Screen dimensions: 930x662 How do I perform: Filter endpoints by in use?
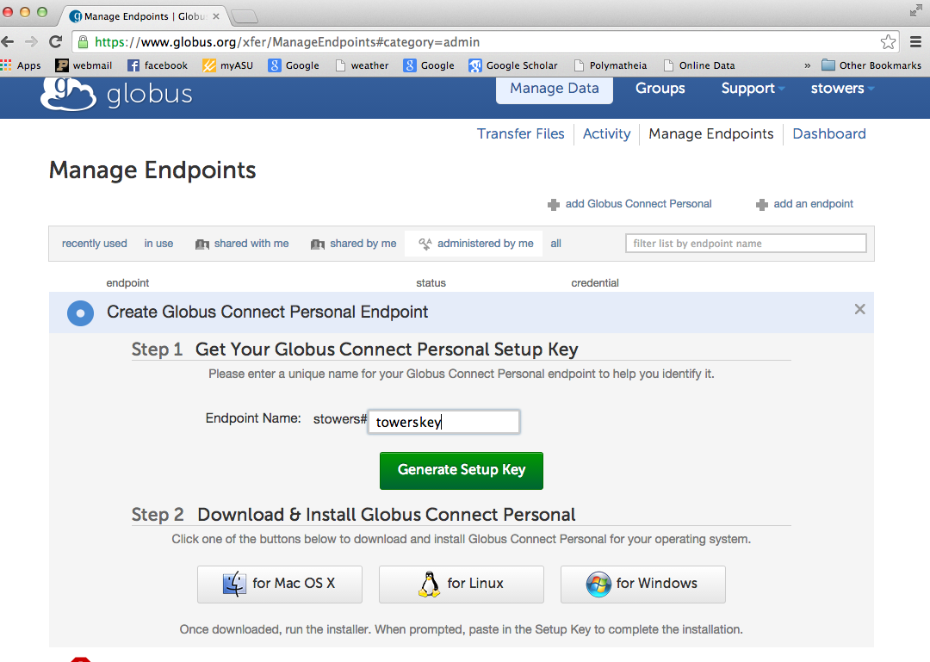coord(158,244)
